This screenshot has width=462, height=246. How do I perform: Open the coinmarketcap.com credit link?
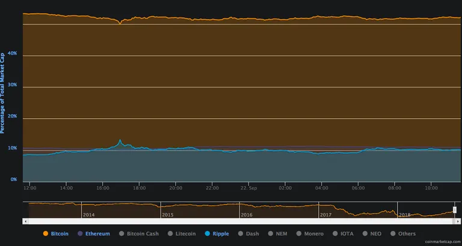[443, 241]
